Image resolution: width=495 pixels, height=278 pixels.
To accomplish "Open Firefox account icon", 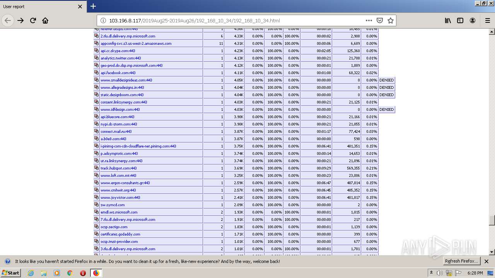I will click(x=473, y=20).
